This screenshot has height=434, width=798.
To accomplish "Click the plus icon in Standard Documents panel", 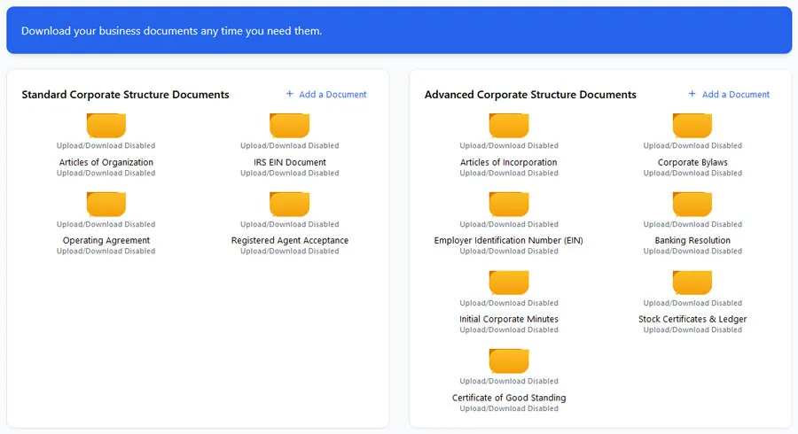I will (290, 94).
